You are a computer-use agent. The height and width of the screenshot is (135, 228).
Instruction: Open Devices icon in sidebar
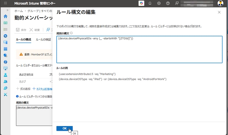[5, 42]
